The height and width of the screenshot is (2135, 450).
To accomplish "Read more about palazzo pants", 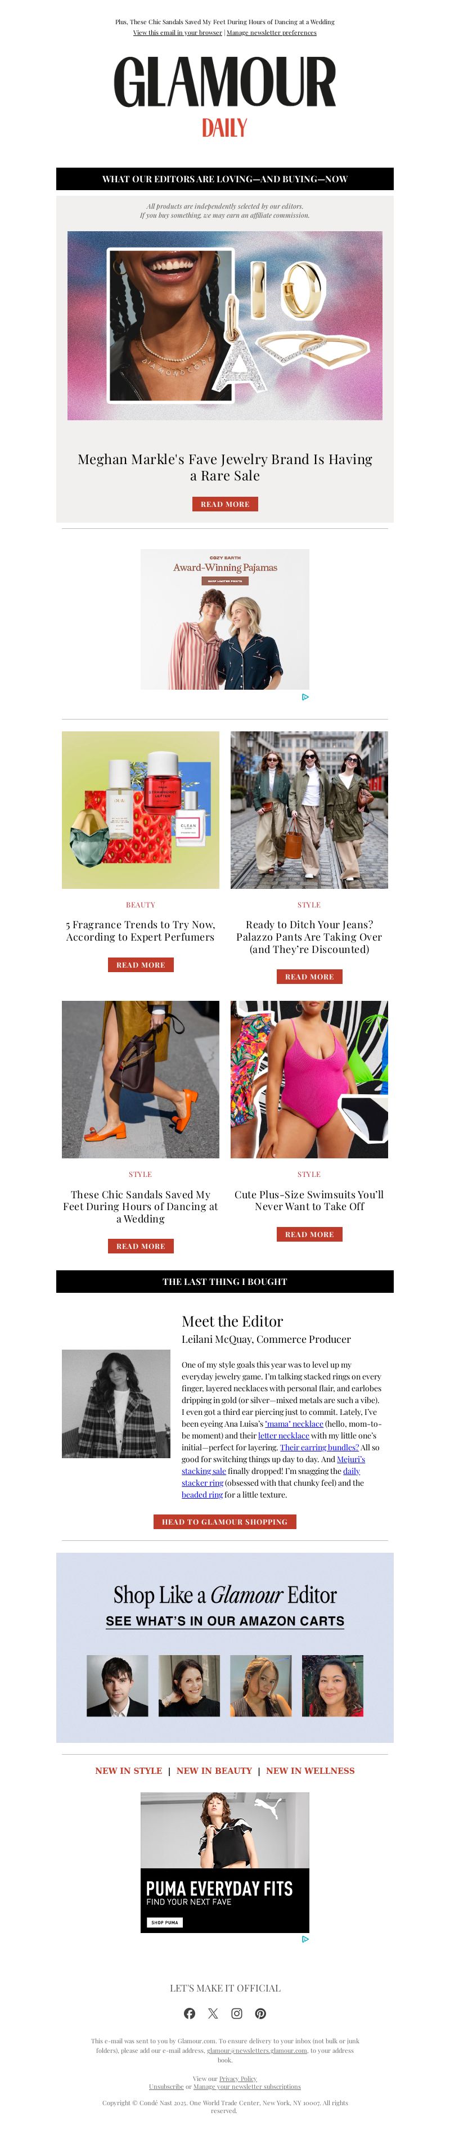I will (309, 976).
